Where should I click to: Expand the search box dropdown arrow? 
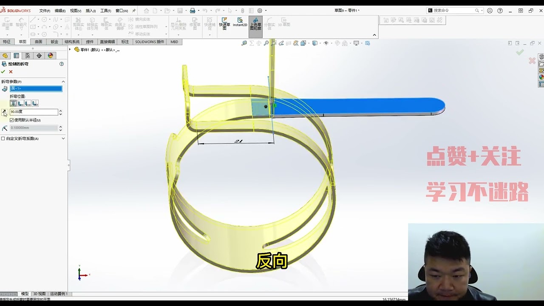pos(482,11)
